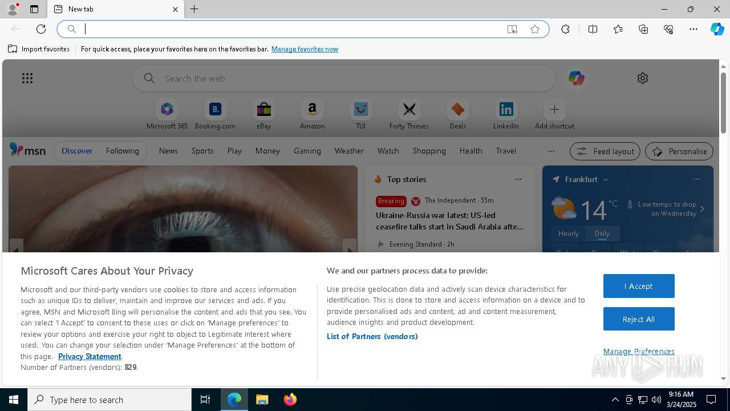The image size is (730, 411).
Task: Open the Shopping category
Action: click(x=429, y=151)
